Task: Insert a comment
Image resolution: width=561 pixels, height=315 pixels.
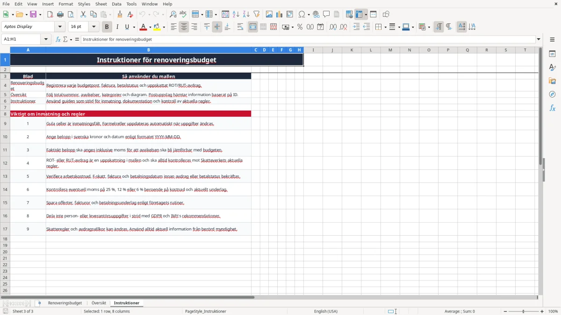Action: 326,14
